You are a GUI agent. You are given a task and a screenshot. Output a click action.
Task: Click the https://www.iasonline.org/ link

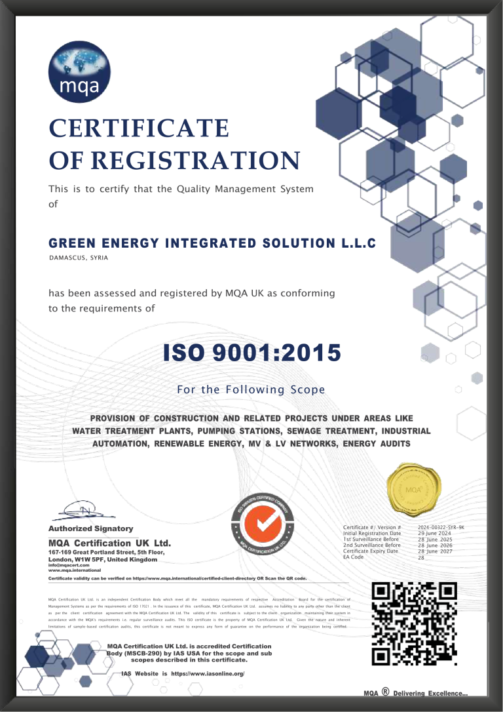(208, 673)
